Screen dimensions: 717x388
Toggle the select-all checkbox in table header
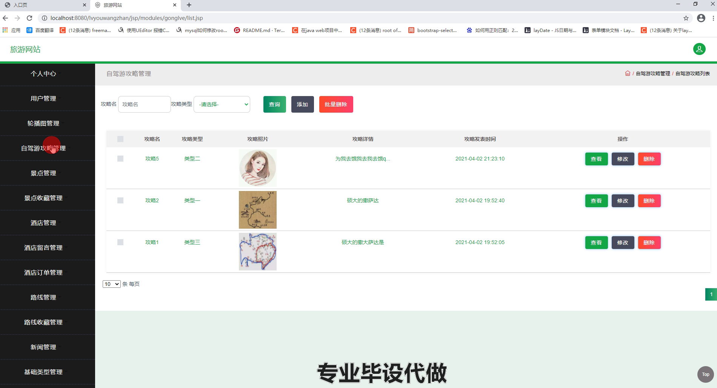click(120, 139)
